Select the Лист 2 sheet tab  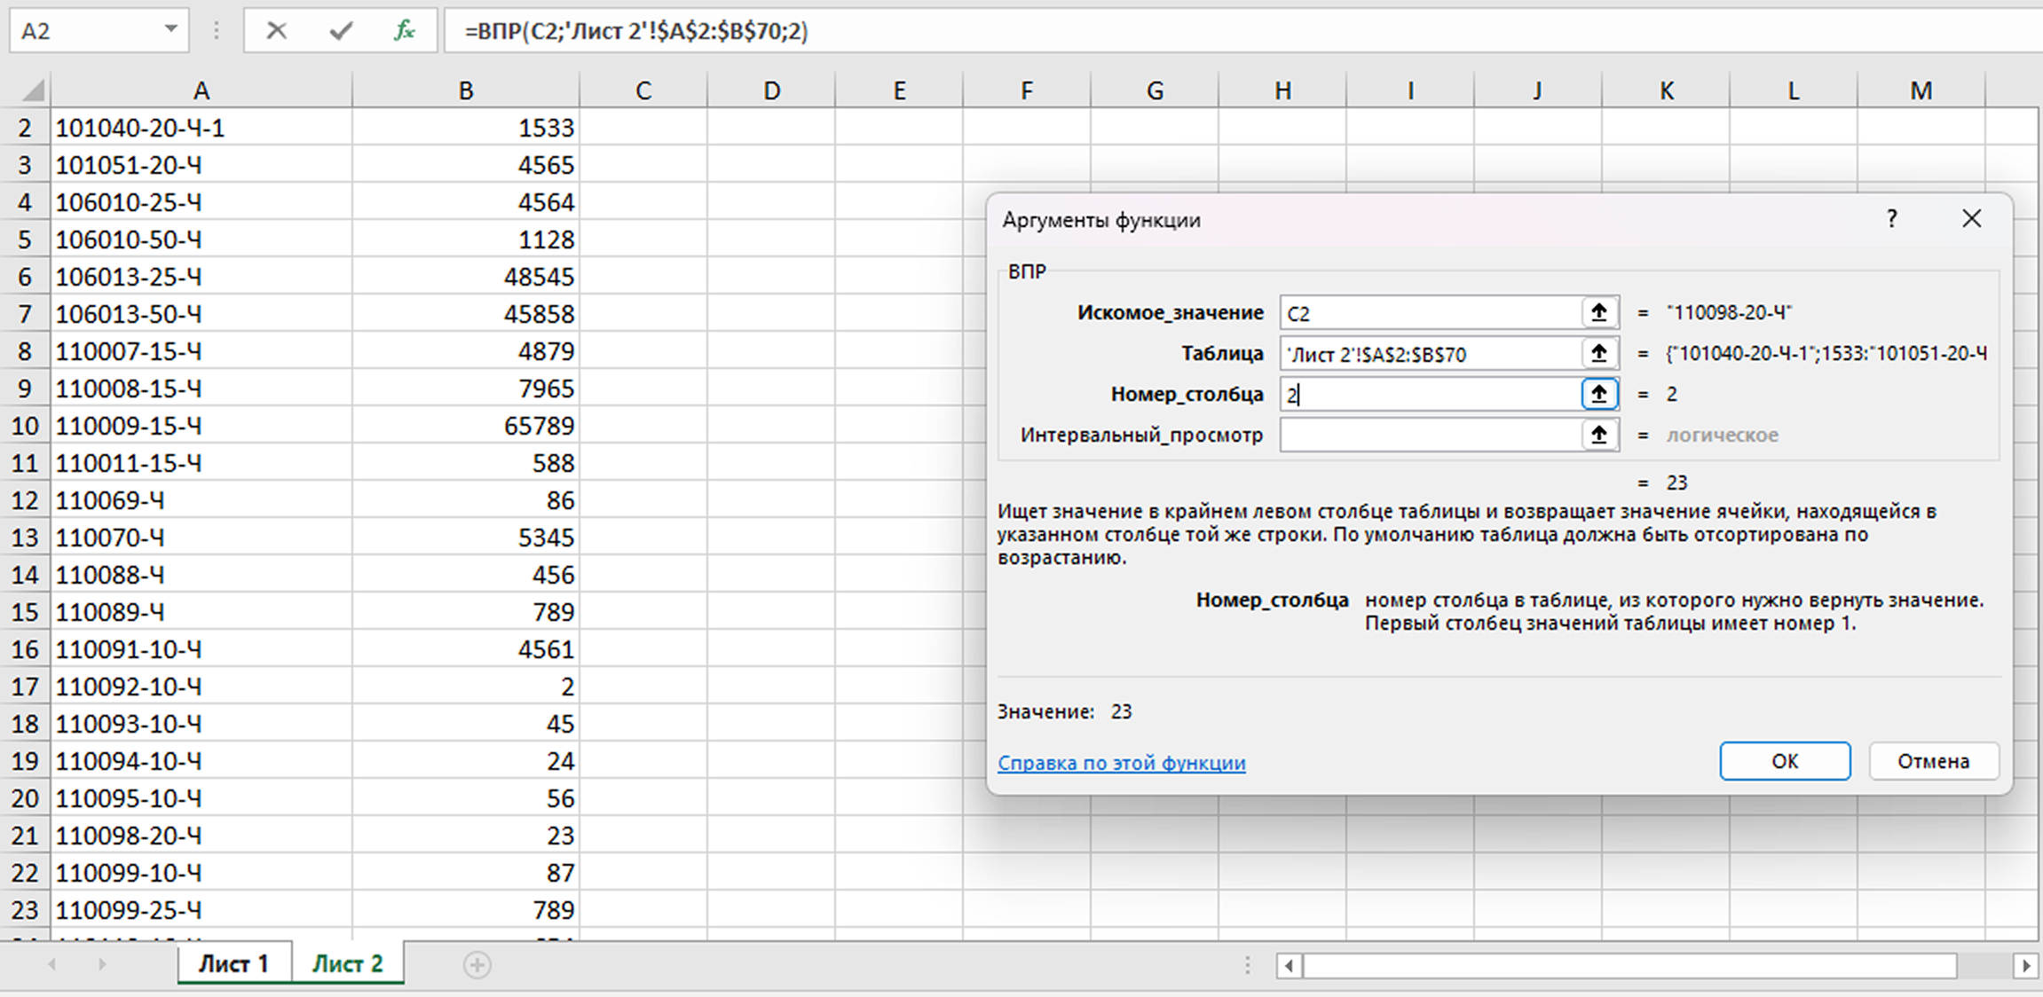347,964
